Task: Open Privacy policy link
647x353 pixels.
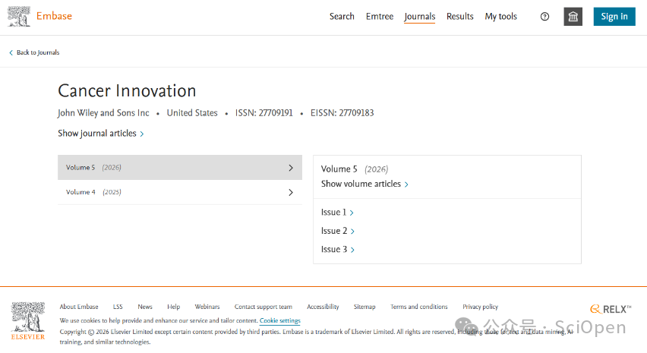Action: (x=480, y=307)
